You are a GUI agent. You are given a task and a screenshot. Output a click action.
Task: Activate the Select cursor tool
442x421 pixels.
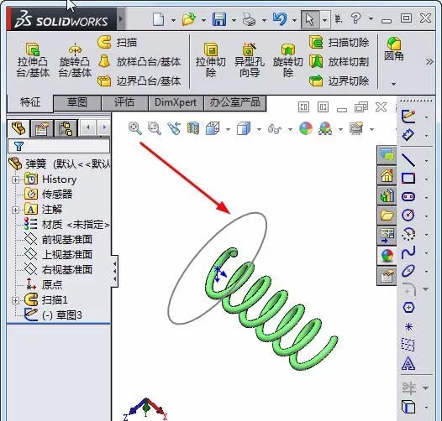310,19
